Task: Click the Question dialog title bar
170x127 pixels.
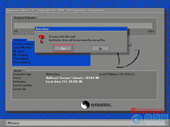Action: pos(81,29)
